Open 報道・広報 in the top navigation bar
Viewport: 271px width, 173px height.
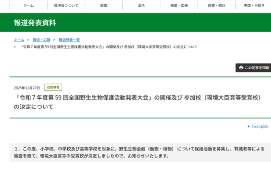pos(179,5)
